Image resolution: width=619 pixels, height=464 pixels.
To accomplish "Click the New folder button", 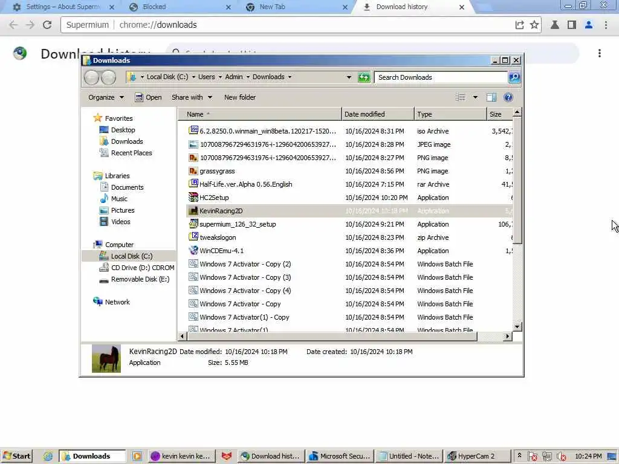I will (239, 97).
